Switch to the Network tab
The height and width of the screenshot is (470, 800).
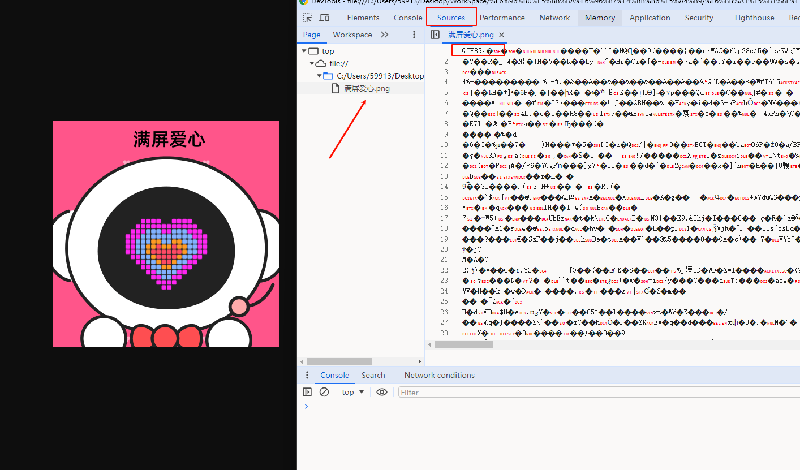[x=554, y=18]
